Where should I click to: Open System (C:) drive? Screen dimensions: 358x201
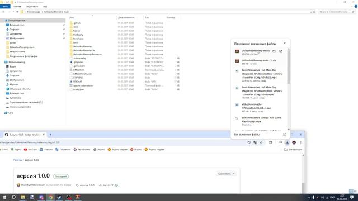coord(15,98)
